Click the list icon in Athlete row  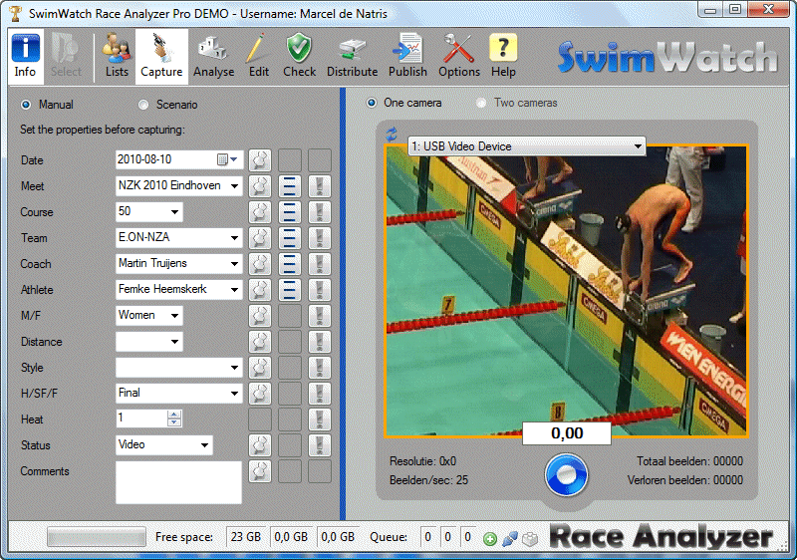click(290, 290)
